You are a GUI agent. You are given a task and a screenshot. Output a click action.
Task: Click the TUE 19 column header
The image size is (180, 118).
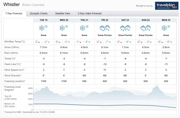pos(43,20)
